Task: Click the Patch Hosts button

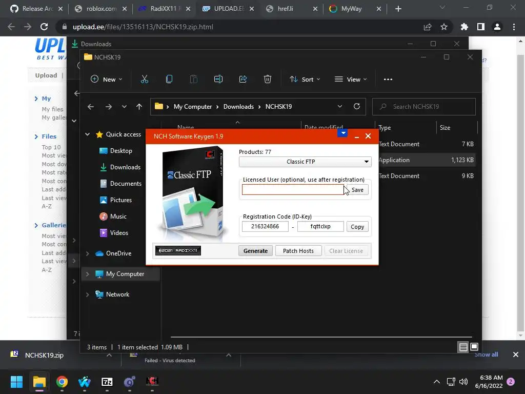Action: [298, 251]
